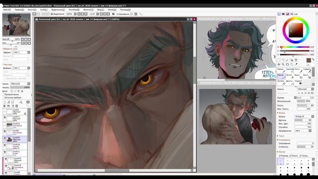The image size is (318, 179).
Task: Open the texture Выбрать dropdown
Action: pyautogui.click(x=21, y=68)
